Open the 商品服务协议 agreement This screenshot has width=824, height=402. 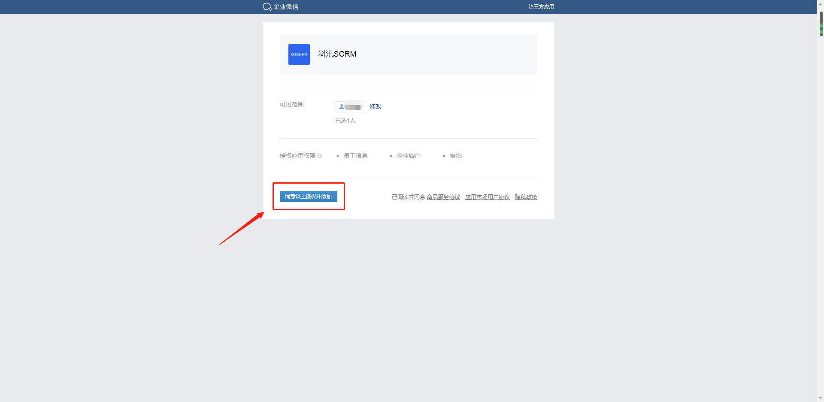pyautogui.click(x=443, y=197)
